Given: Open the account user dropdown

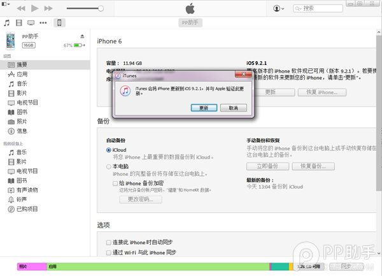Looking at the screenshot, I should click(x=278, y=8).
